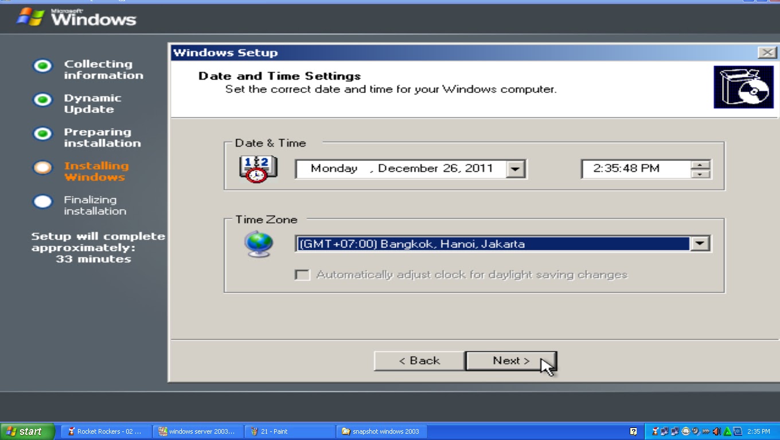Click the 'Preparing installation' step label

point(102,137)
